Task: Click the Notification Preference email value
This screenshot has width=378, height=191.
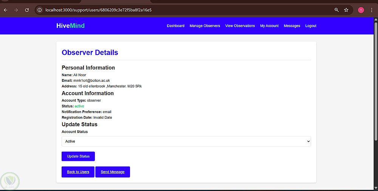Action: pos(107,112)
